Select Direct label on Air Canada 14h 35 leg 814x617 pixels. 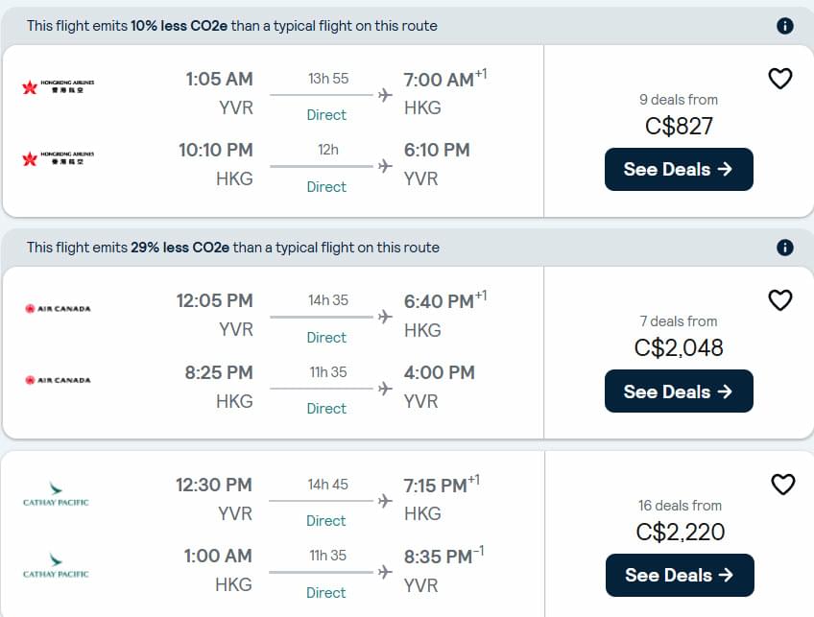click(326, 338)
